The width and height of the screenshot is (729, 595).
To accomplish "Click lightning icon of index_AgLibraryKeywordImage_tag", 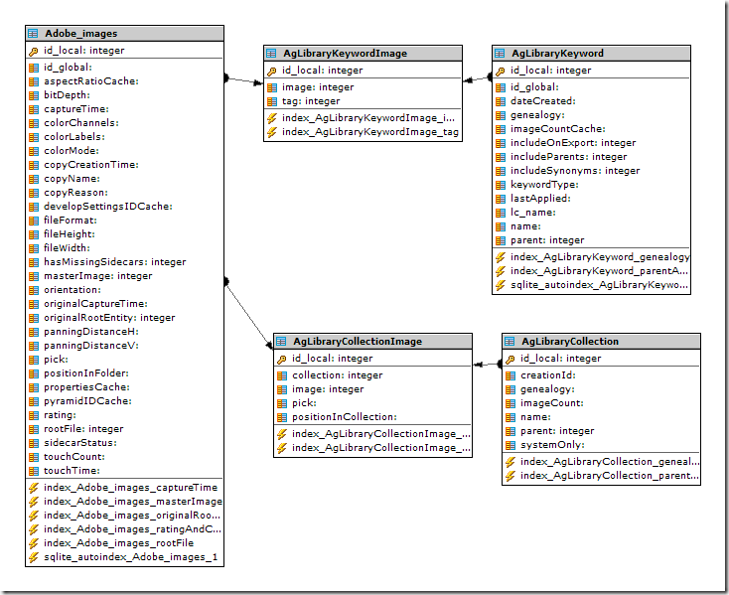I will 272,132.
